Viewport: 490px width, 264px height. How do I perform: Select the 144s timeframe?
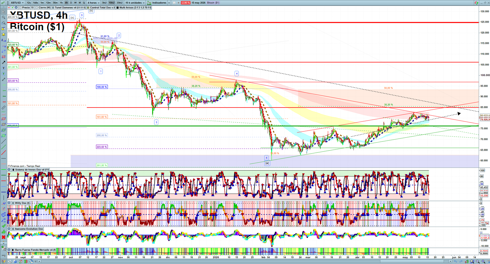(36, 3)
